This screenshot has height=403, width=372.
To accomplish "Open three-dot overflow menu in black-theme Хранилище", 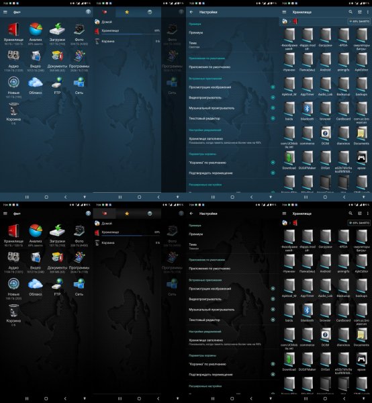I will (x=367, y=214).
